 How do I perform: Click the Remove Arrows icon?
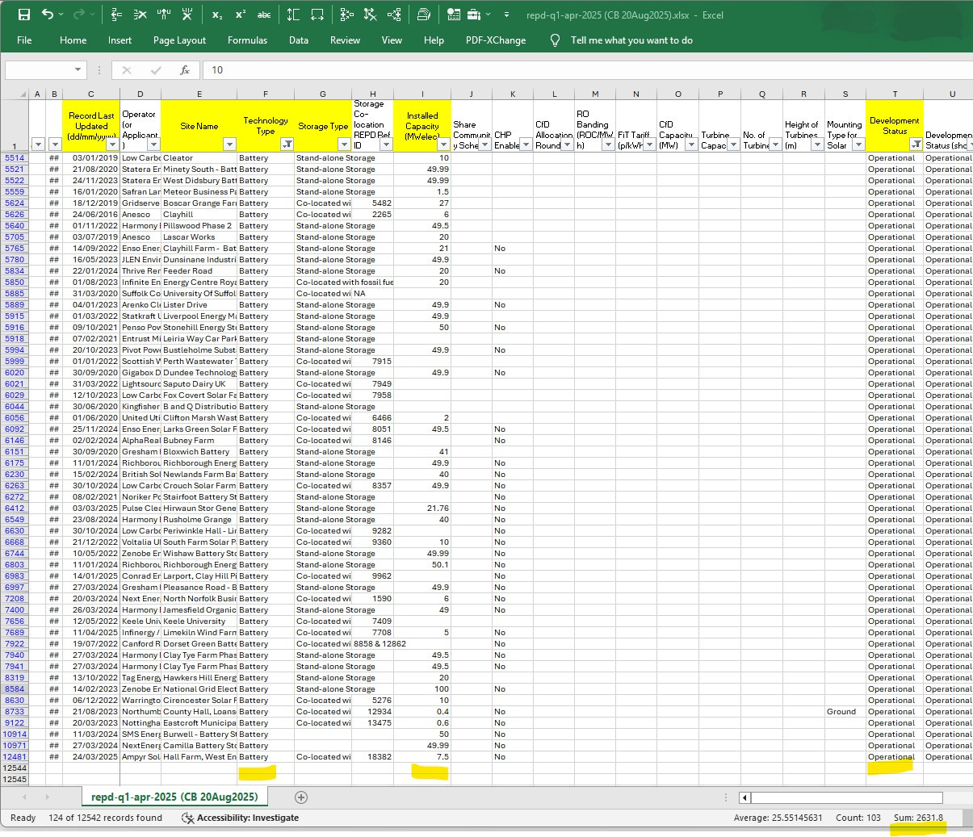(371, 15)
